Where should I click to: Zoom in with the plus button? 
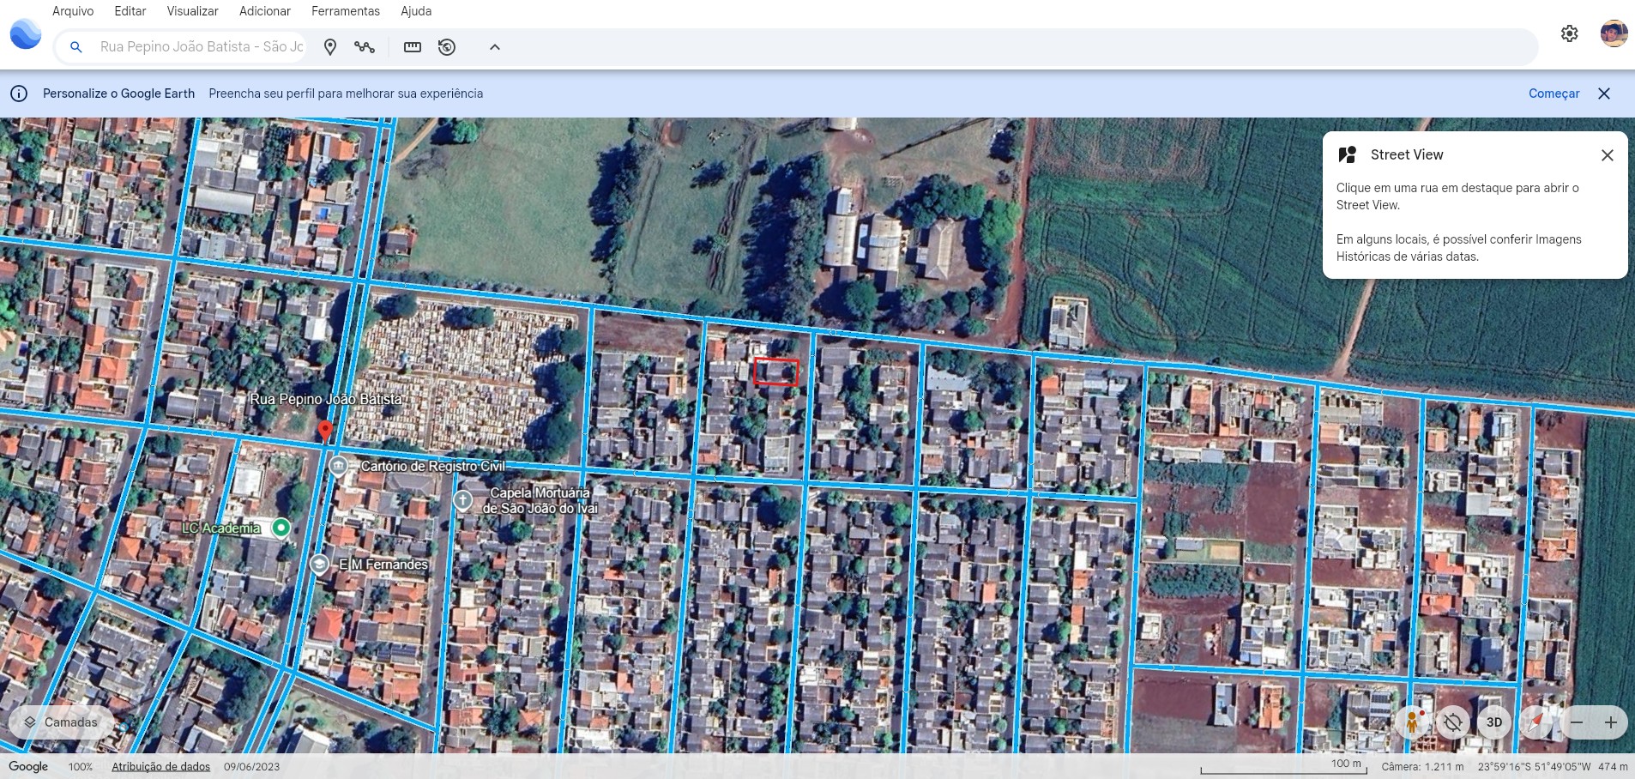pyautogui.click(x=1610, y=722)
